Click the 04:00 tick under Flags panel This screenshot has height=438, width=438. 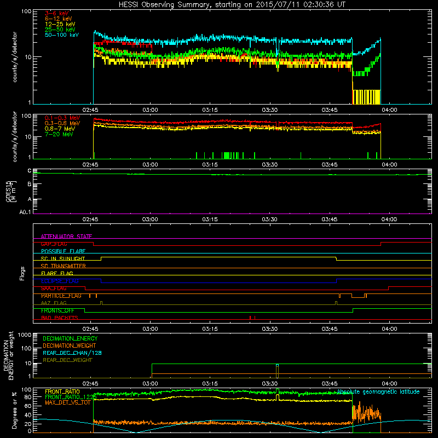389,329
